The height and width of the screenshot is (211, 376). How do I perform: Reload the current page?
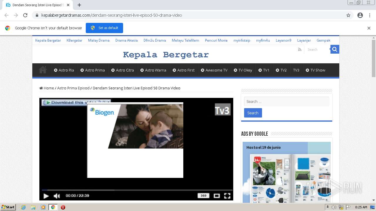(25, 15)
